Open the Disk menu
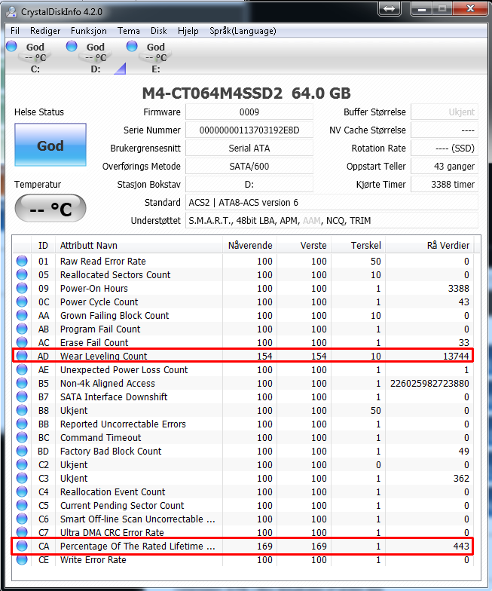Viewport: 492px width, 591px height. (158, 31)
